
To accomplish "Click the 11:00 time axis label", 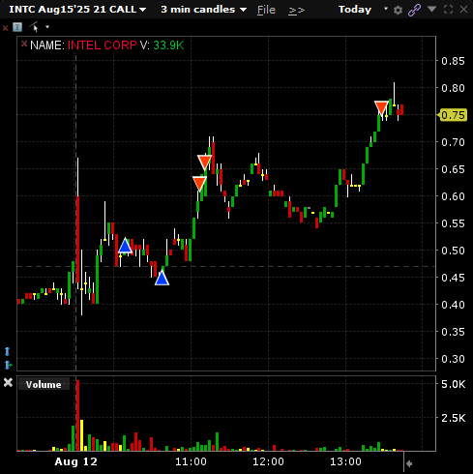I will point(191,461).
